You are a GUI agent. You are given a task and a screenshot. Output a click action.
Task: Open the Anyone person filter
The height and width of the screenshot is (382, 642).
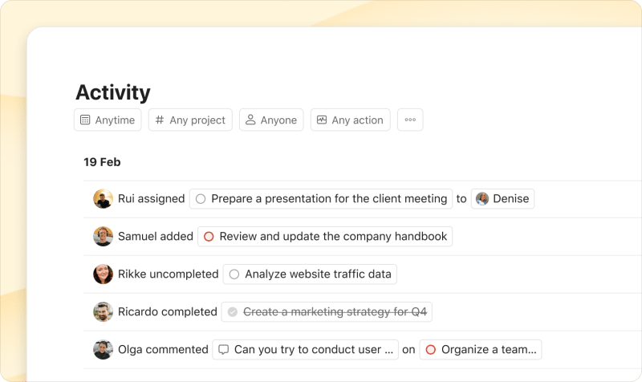(271, 120)
